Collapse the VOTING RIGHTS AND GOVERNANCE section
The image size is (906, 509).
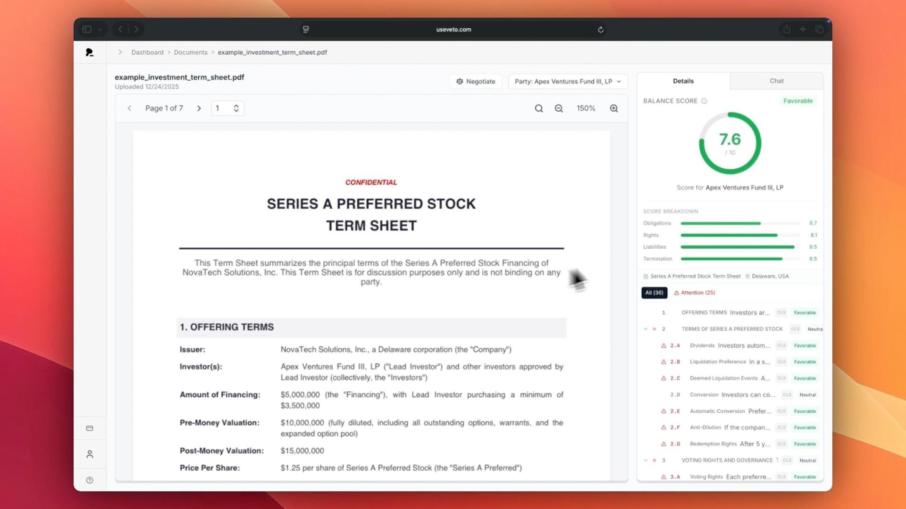click(x=646, y=460)
